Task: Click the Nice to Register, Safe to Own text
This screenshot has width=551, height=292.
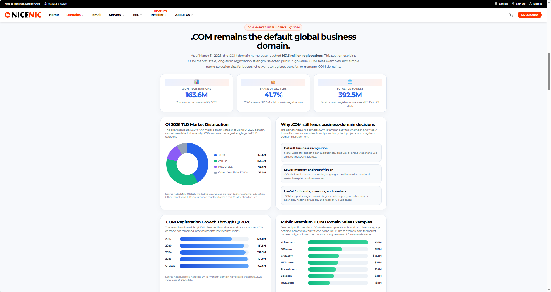Action: pos(22,4)
